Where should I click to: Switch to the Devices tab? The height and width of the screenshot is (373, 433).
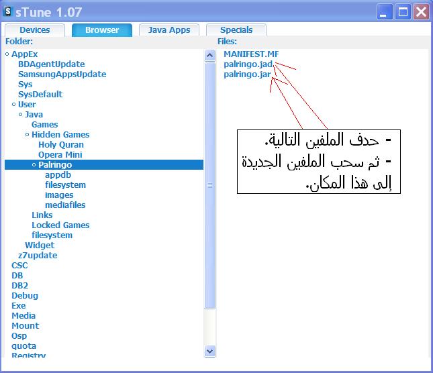[35, 30]
